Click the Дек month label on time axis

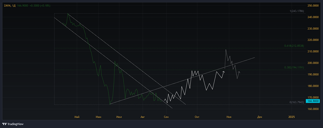pos(260,117)
